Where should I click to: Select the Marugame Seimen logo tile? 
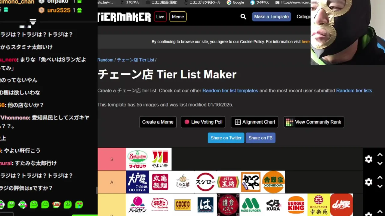pos(160,182)
